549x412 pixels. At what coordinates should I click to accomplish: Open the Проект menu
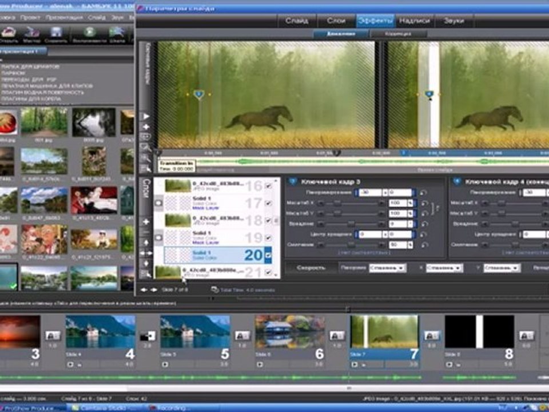pos(30,17)
